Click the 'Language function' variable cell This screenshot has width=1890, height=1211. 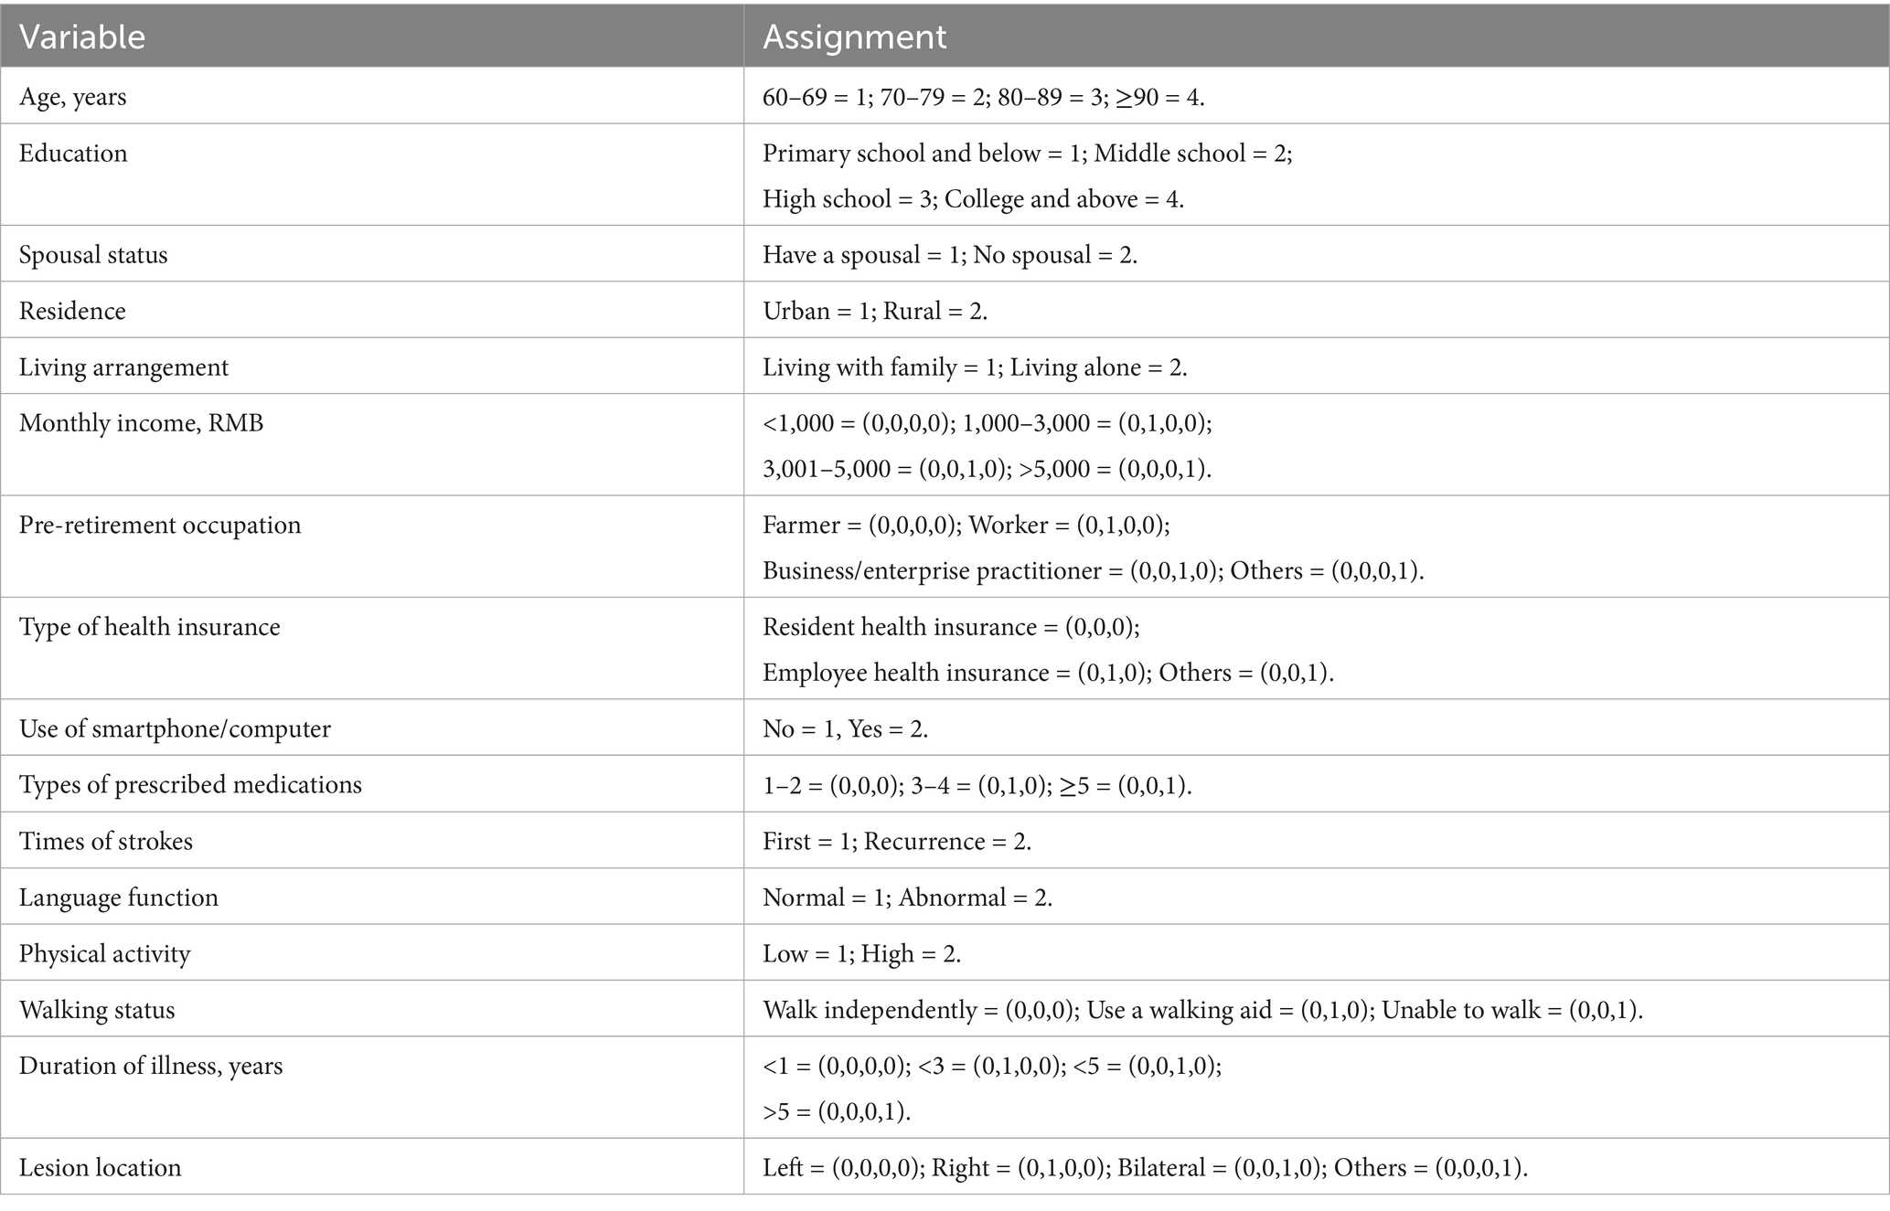pyautogui.click(x=119, y=897)
